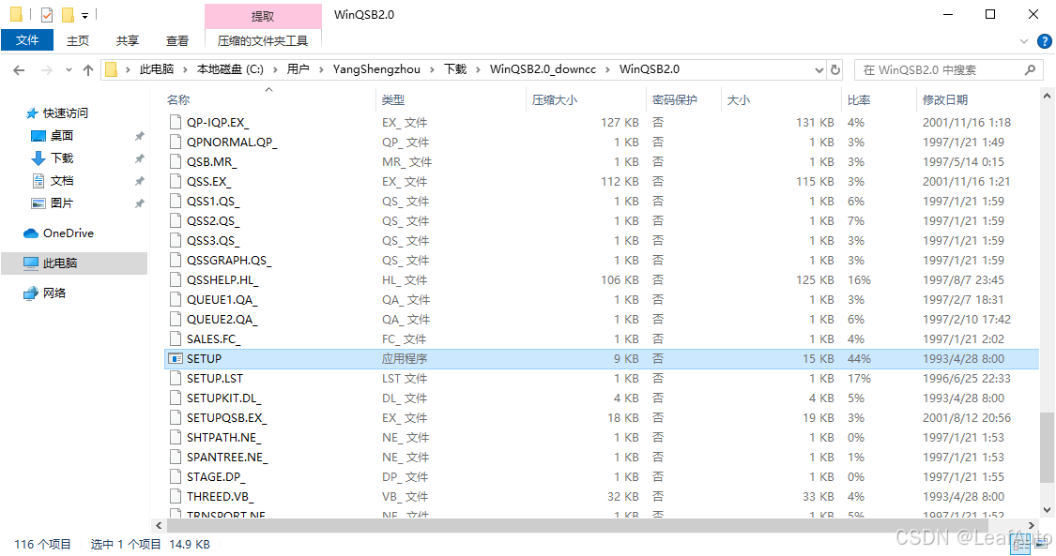Open the 共享 ribbon tab
Viewport: 1056px width, 556px height.
[128, 40]
